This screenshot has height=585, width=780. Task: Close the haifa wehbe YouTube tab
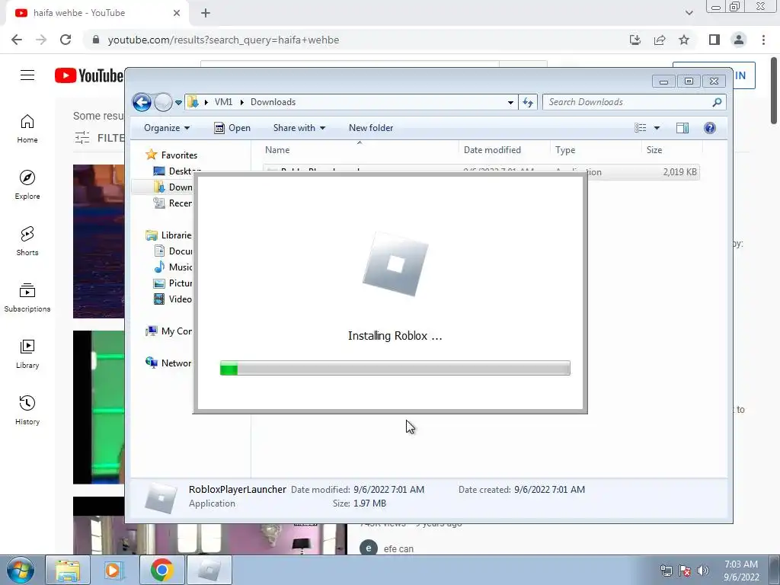177,13
